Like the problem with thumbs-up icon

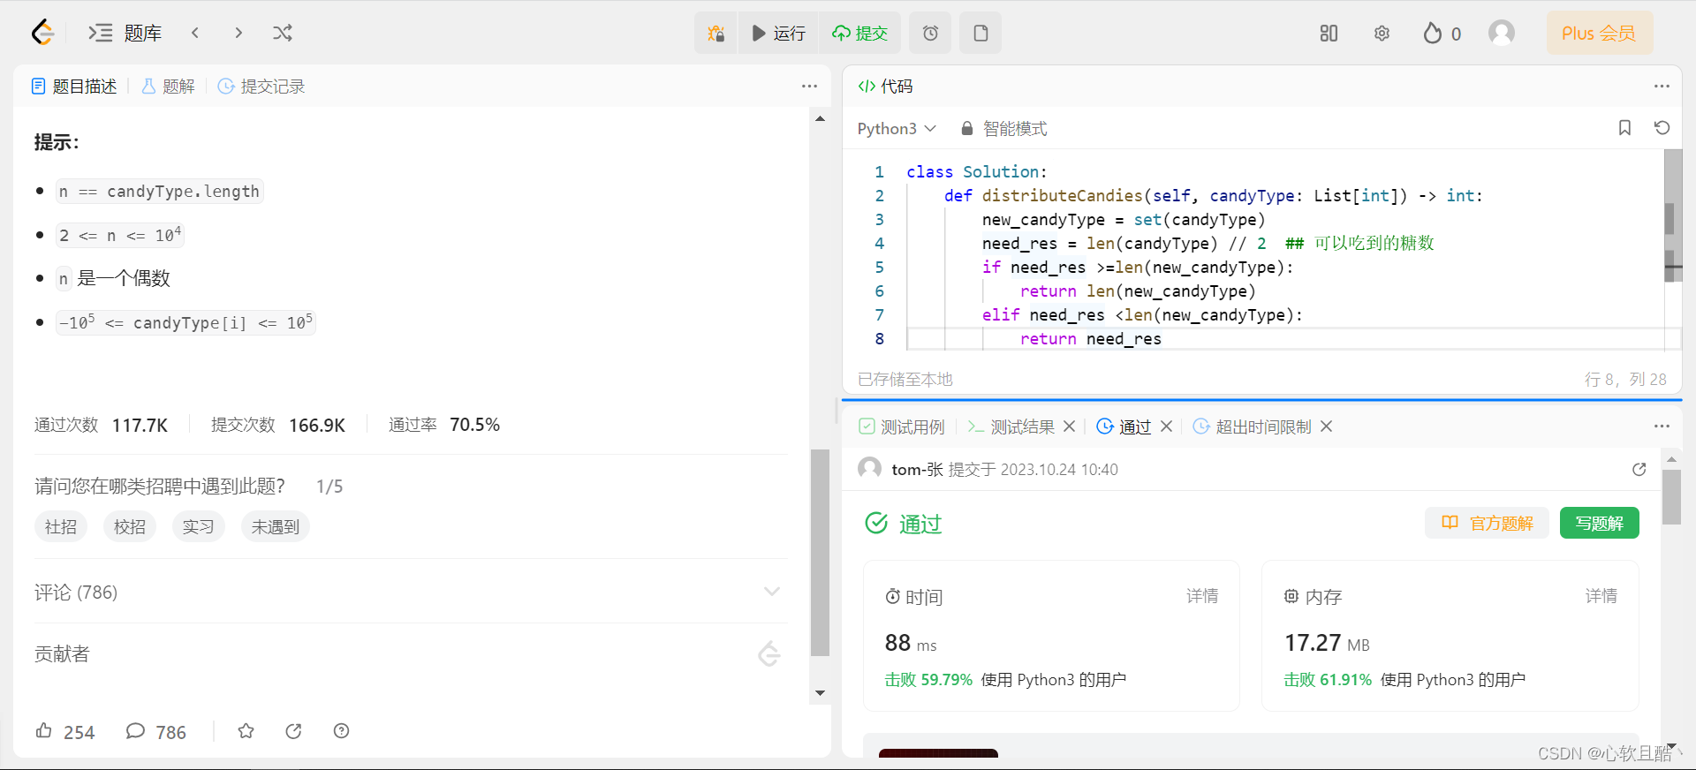coord(44,731)
